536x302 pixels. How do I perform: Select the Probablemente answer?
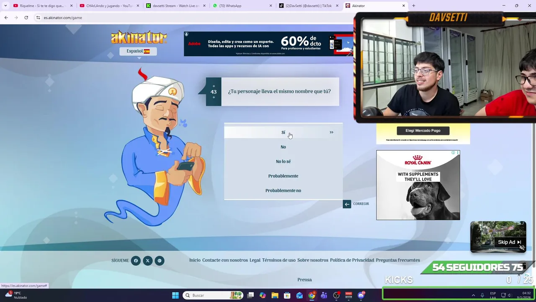[283, 176]
